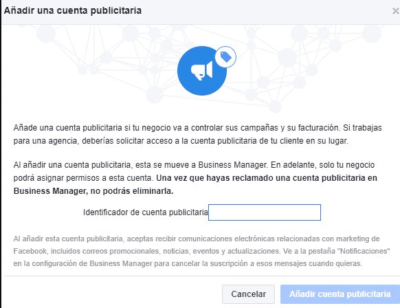Screen dimensions: 400x308
Task: Click the blue megaphone ad account icon
Action: click(x=202, y=71)
